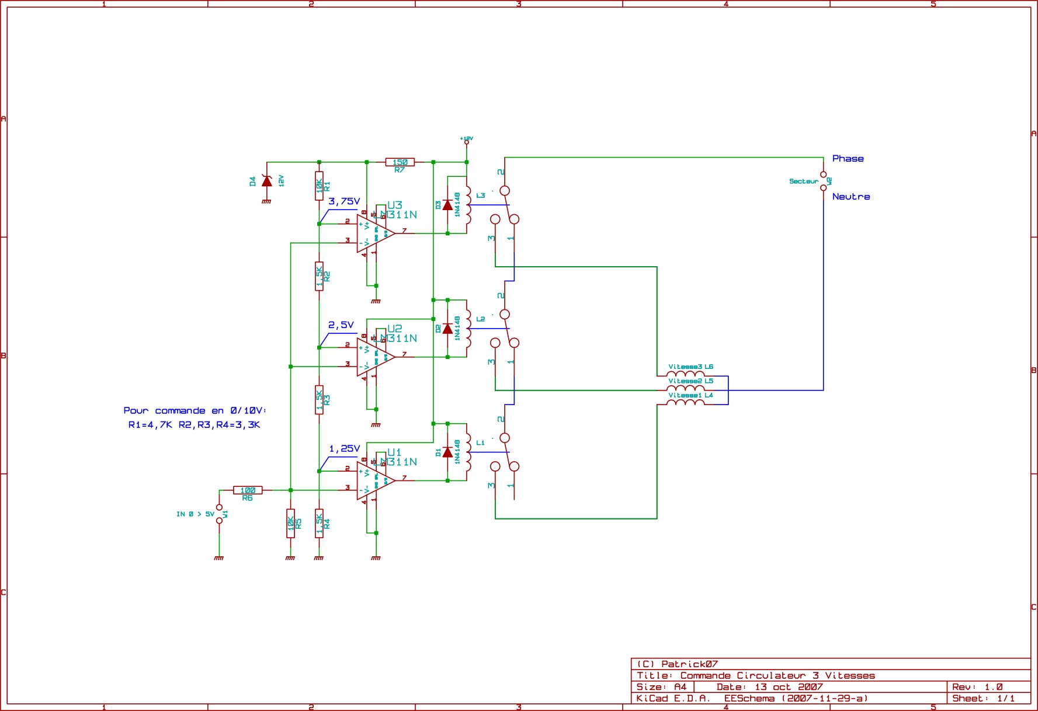
Task: Click the Vitesse3 L6 winding
Action: pos(686,375)
